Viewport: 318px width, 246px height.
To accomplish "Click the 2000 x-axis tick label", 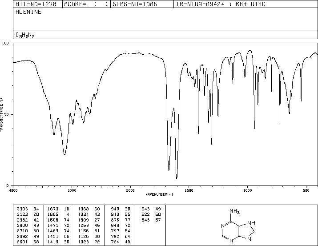I will pyautogui.click(x=130, y=190).
